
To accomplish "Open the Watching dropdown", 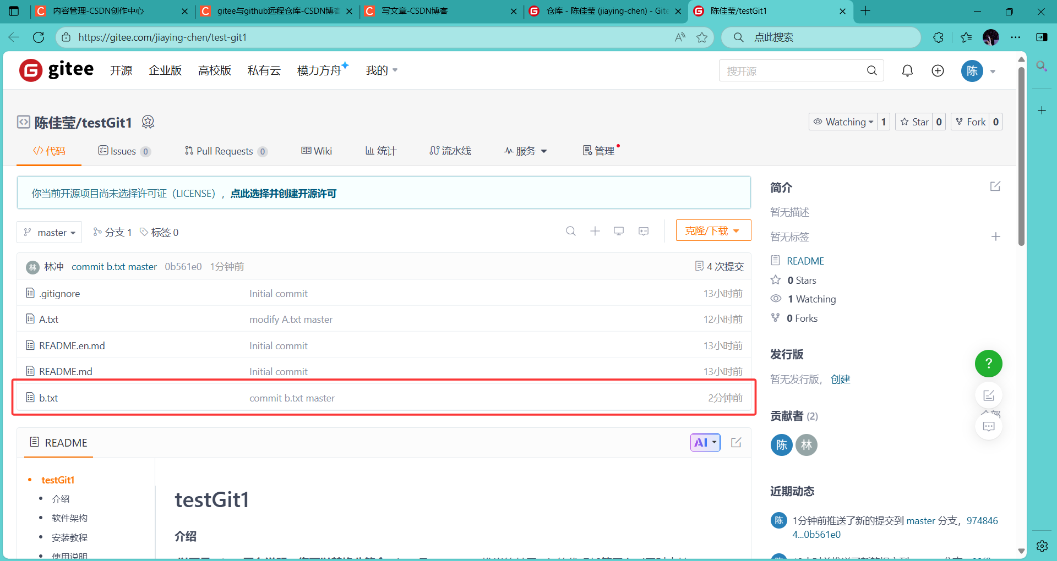I will (x=843, y=122).
